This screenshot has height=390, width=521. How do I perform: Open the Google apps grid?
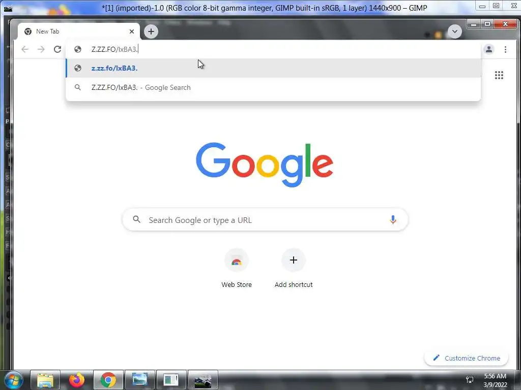pyautogui.click(x=499, y=75)
